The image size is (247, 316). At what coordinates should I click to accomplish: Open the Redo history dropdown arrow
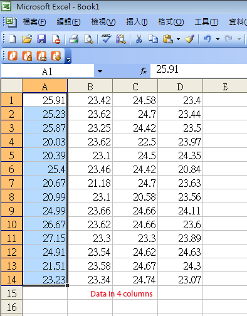pos(239,39)
